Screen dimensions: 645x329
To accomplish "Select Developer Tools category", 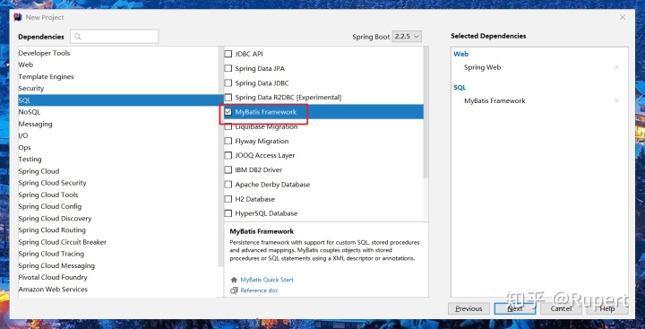I will (44, 53).
